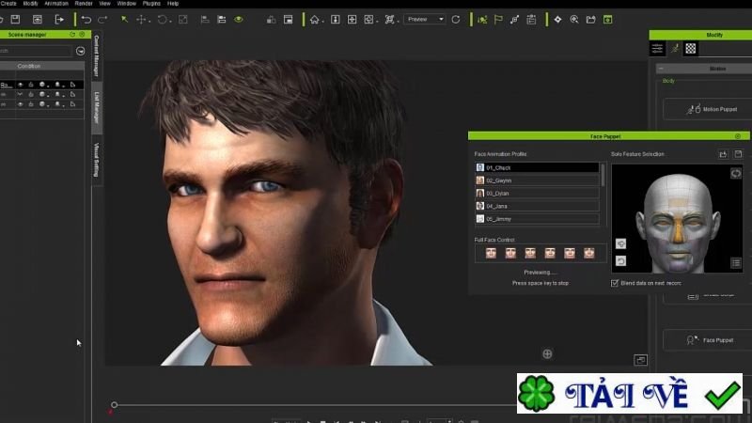Click the clapperboard folder toolbar icon
752x423 pixels.
[591, 20]
